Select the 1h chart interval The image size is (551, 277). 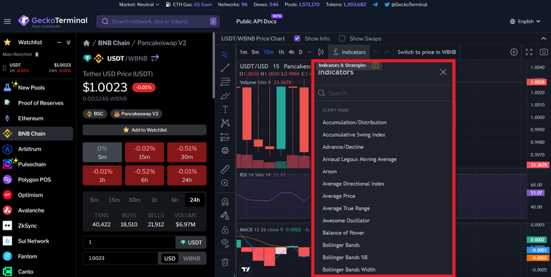(281, 52)
